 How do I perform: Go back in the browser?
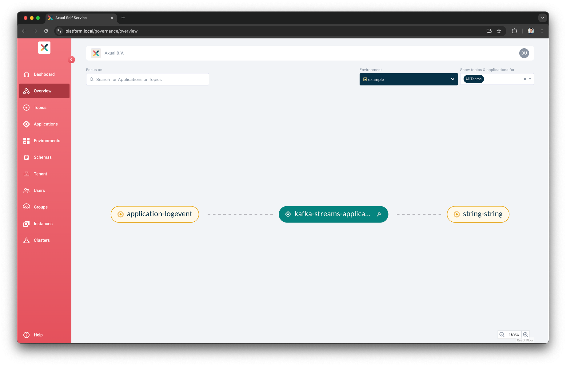click(24, 31)
